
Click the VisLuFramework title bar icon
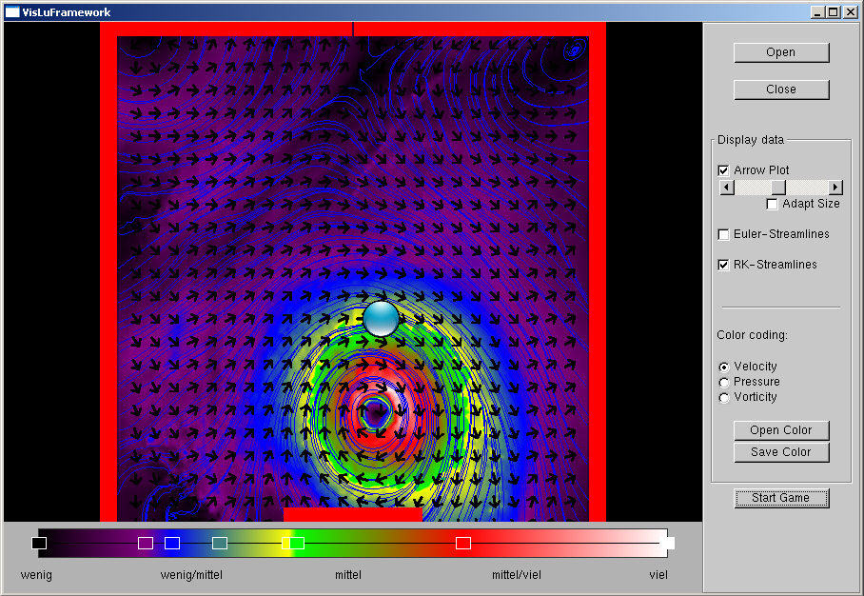point(12,11)
